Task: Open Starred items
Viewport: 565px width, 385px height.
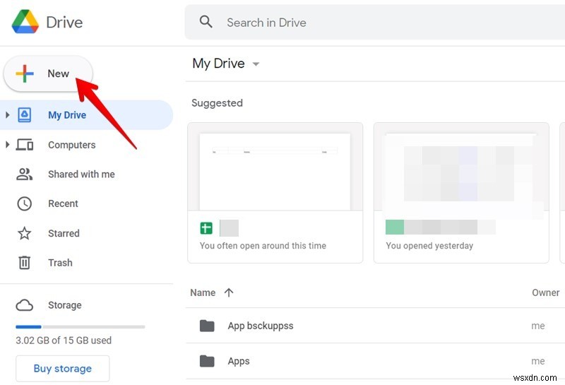Action: click(64, 233)
